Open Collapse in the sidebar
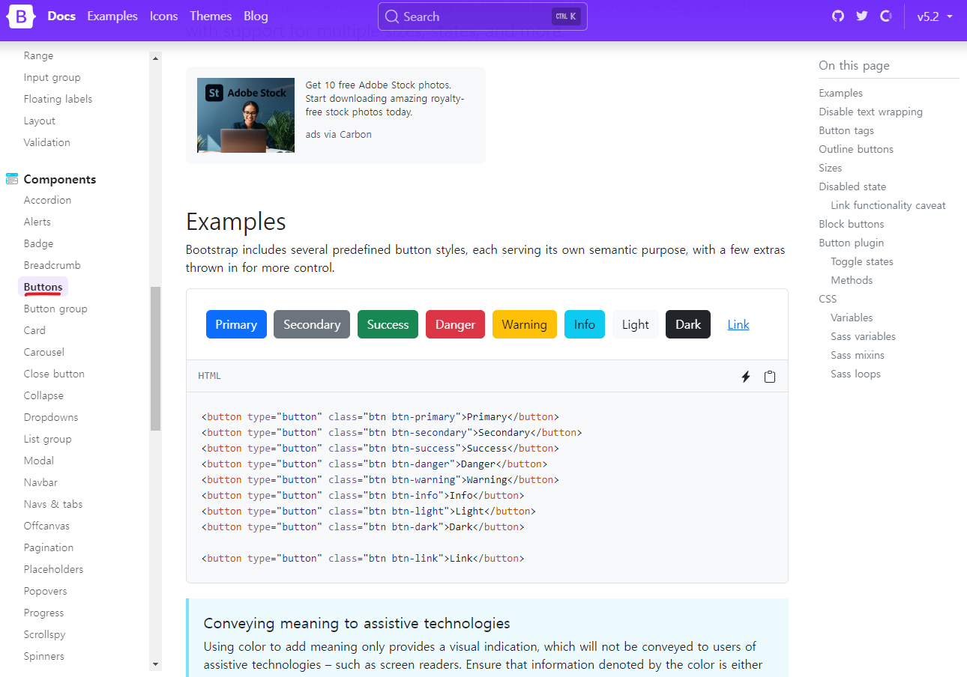 [43, 395]
